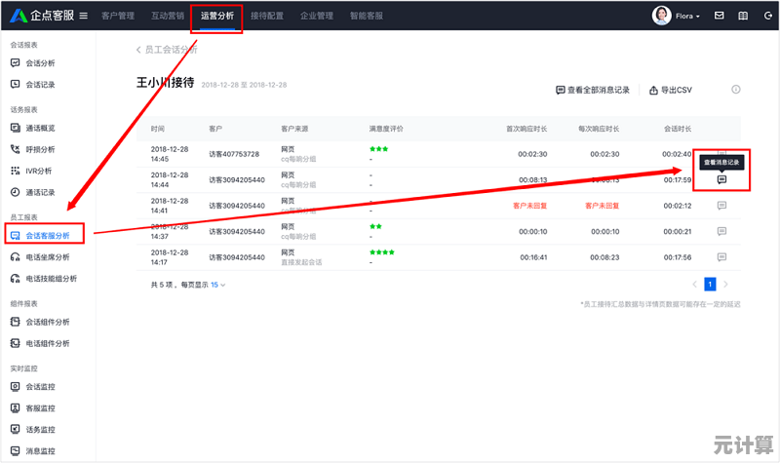Expand the 每页显示 15 page size dropdown
Image resolution: width=780 pixels, height=463 pixels.
tap(217, 285)
